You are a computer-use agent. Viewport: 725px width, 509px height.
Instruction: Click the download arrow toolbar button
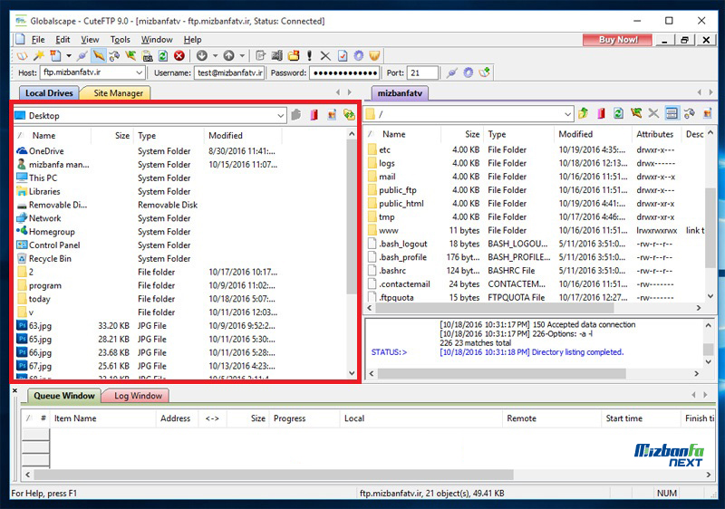point(201,56)
